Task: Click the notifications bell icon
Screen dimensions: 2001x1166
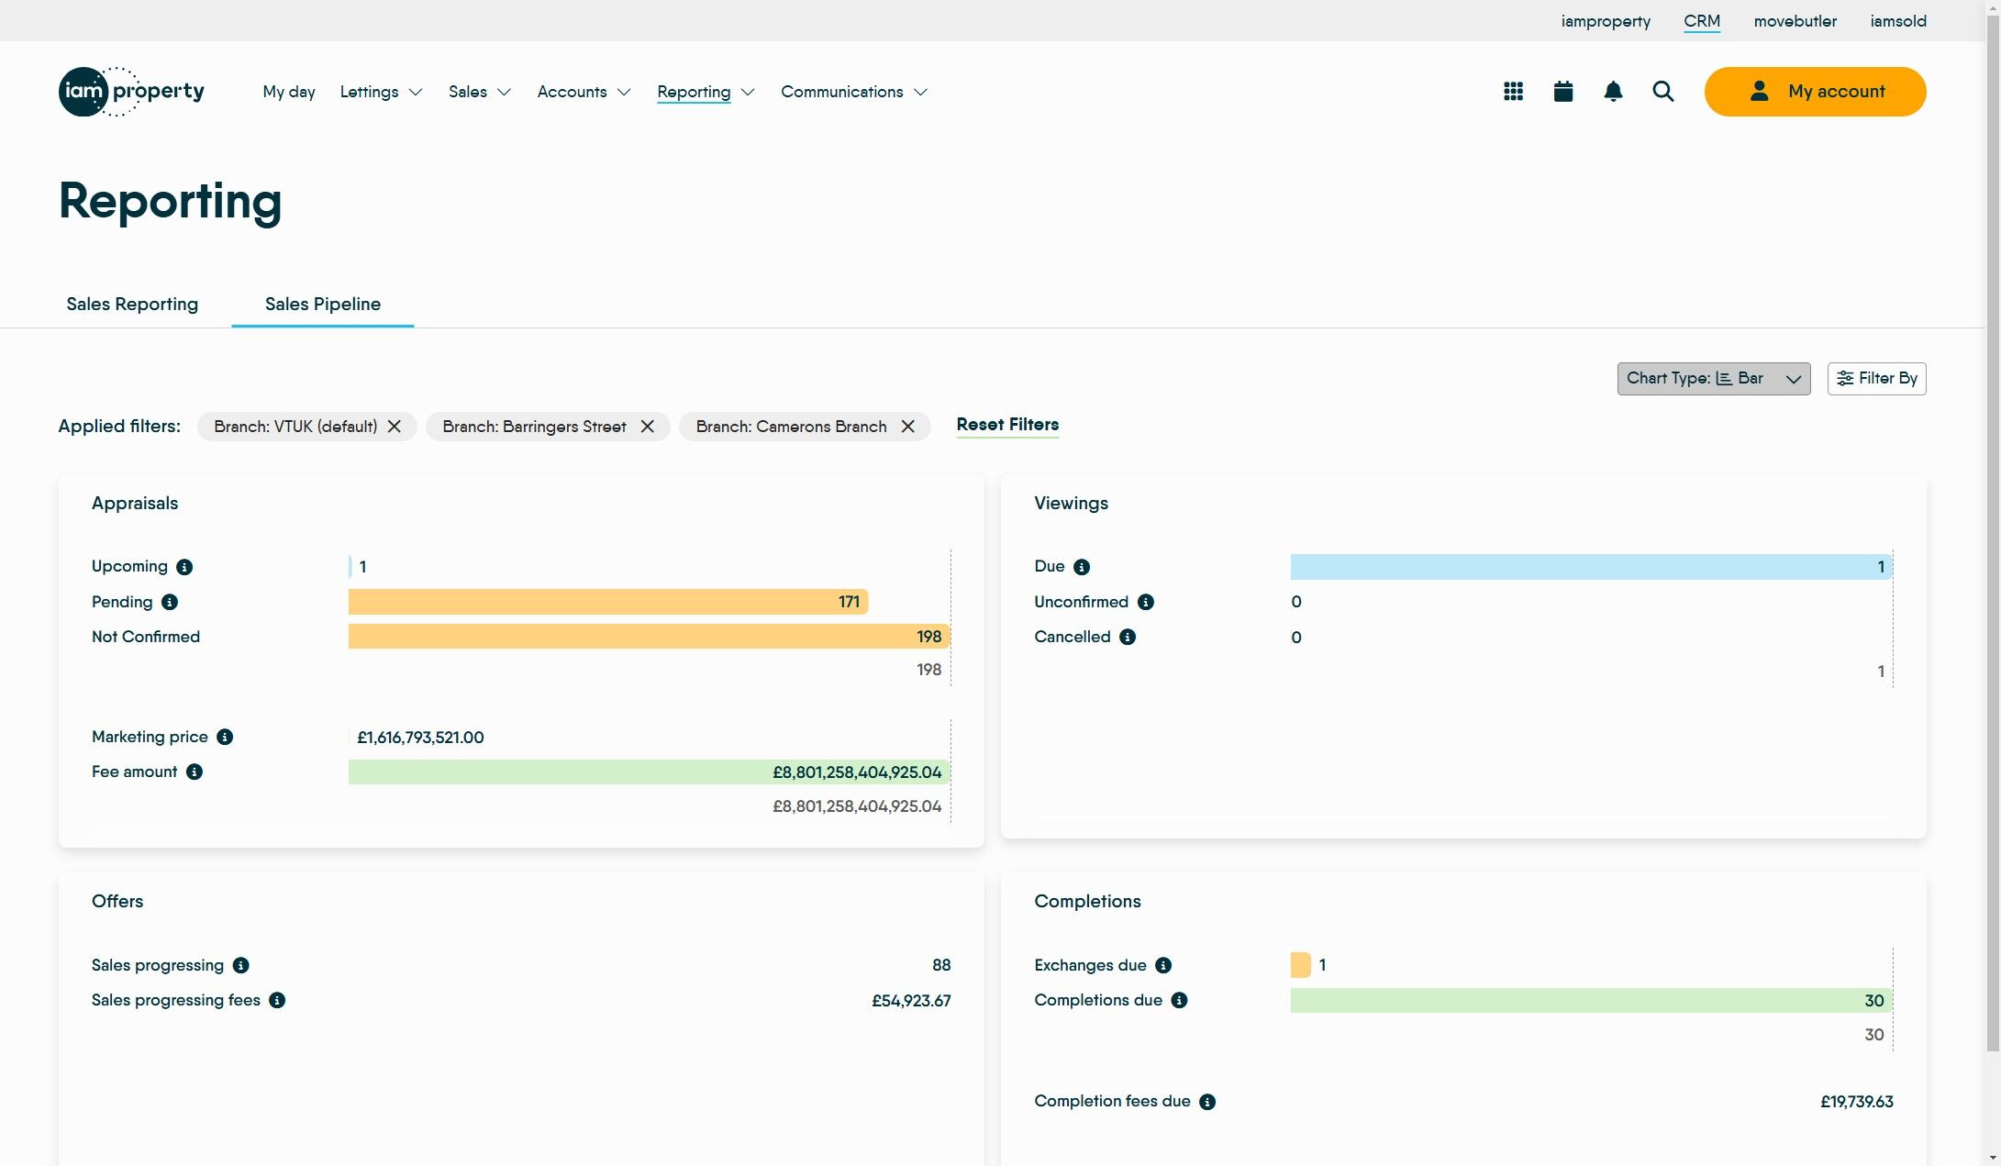Action: pos(1613,92)
